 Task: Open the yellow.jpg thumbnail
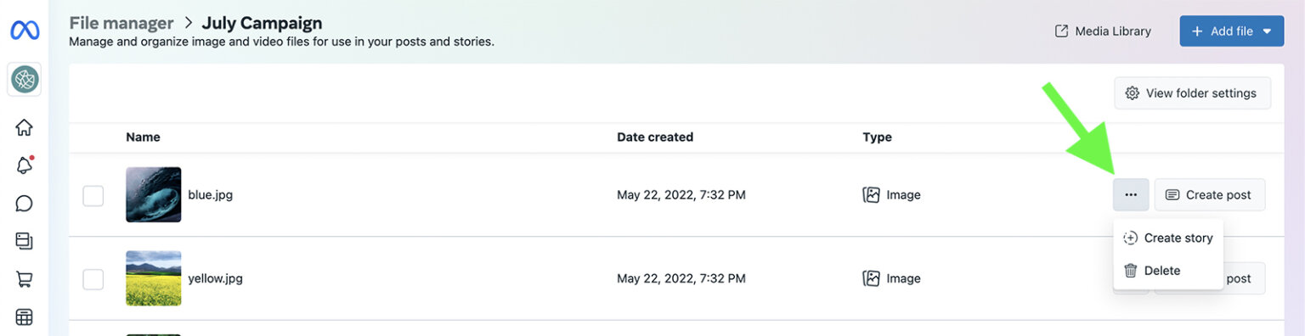tap(154, 278)
